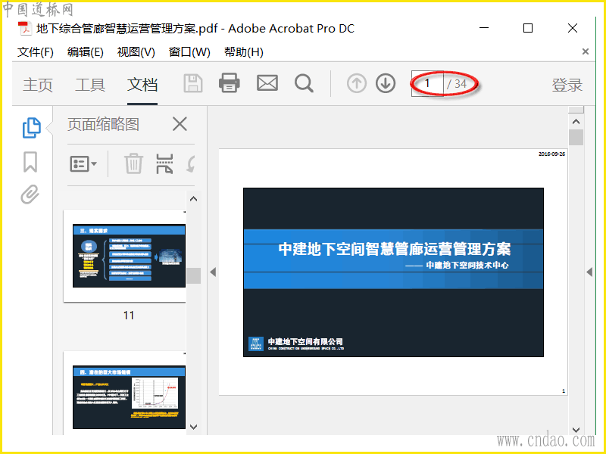Click document scroll down arrow
The width and height of the screenshot is (606, 454).
[x=576, y=430]
